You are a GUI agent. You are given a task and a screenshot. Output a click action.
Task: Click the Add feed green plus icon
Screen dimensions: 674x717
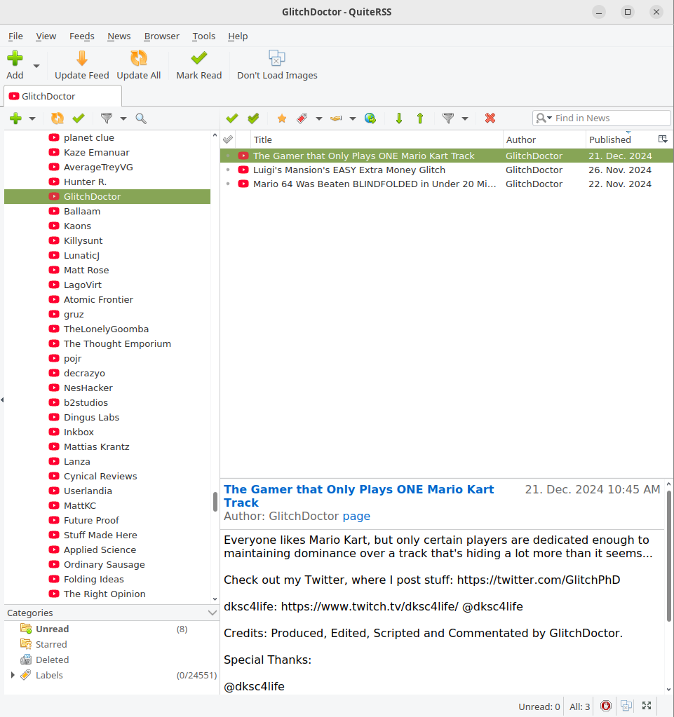[x=15, y=59]
